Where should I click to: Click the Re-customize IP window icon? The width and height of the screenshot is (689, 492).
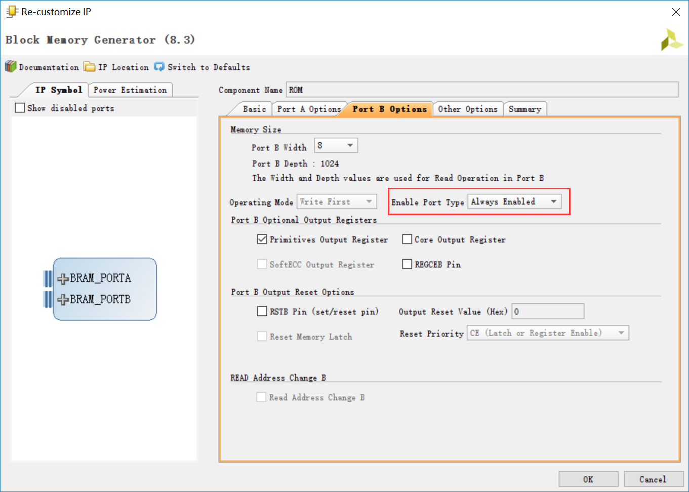(12, 12)
